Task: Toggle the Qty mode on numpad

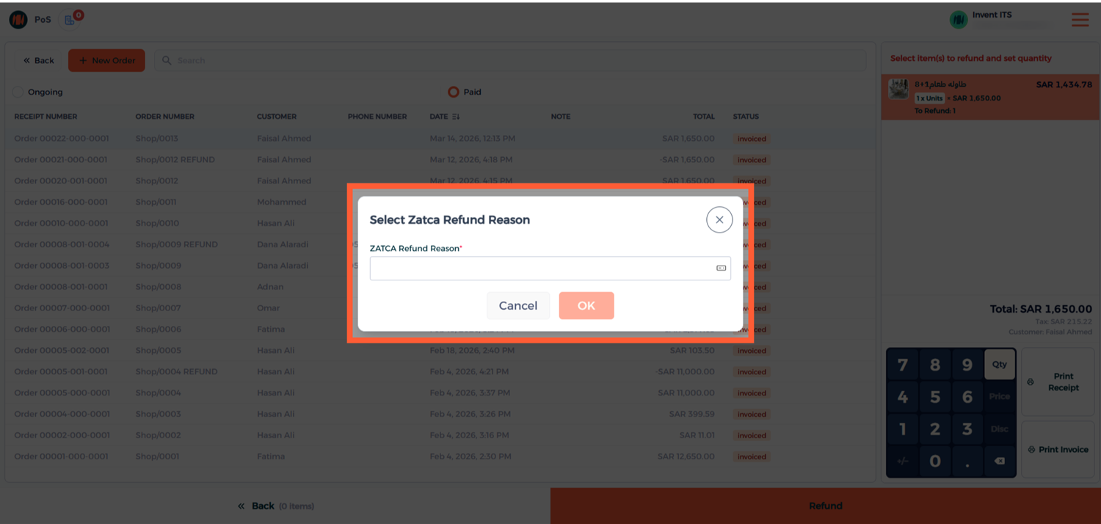Action: coord(999,365)
